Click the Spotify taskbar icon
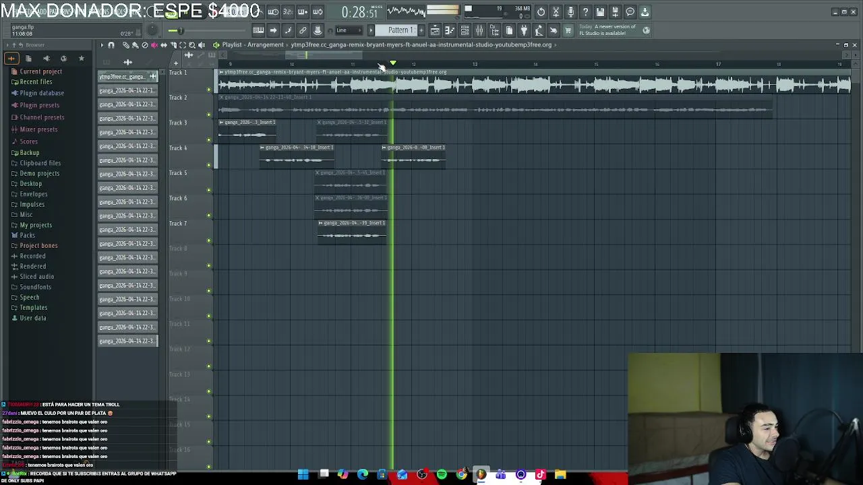This screenshot has width=863, height=485. click(x=442, y=475)
